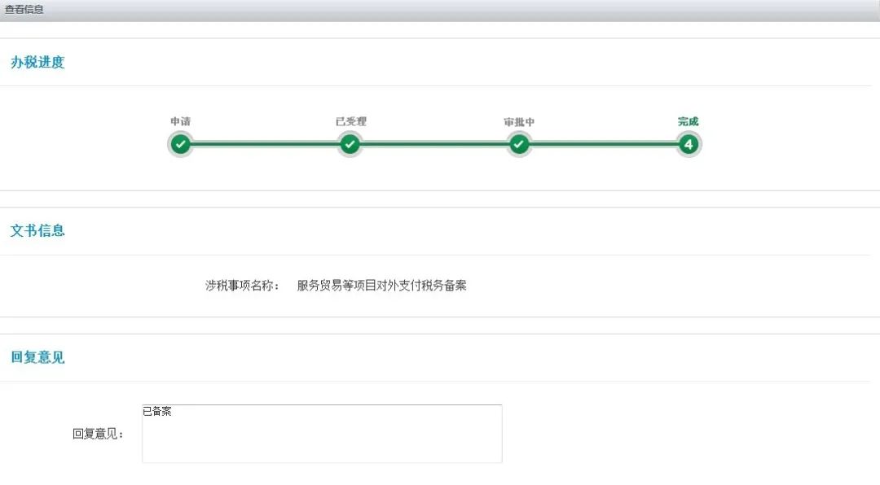Screen dimensions: 880x485
Task: Click the 完成 step number 4 icon
Action: 689,145
